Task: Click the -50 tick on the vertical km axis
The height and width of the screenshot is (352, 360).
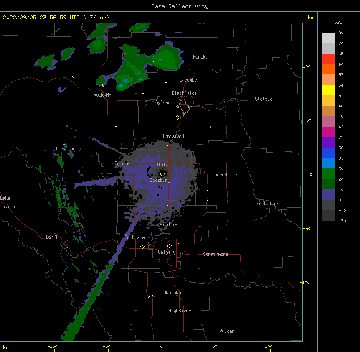Action: pos(307,228)
